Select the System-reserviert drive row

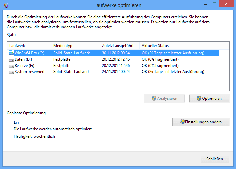[114, 72]
